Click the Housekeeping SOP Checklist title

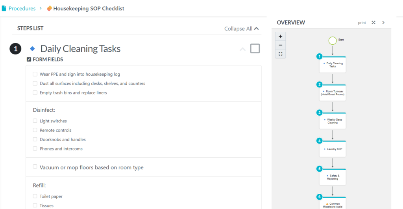click(x=89, y=9)
